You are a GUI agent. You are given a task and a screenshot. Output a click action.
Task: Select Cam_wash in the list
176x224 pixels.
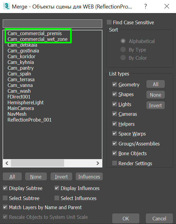[19, 91]
